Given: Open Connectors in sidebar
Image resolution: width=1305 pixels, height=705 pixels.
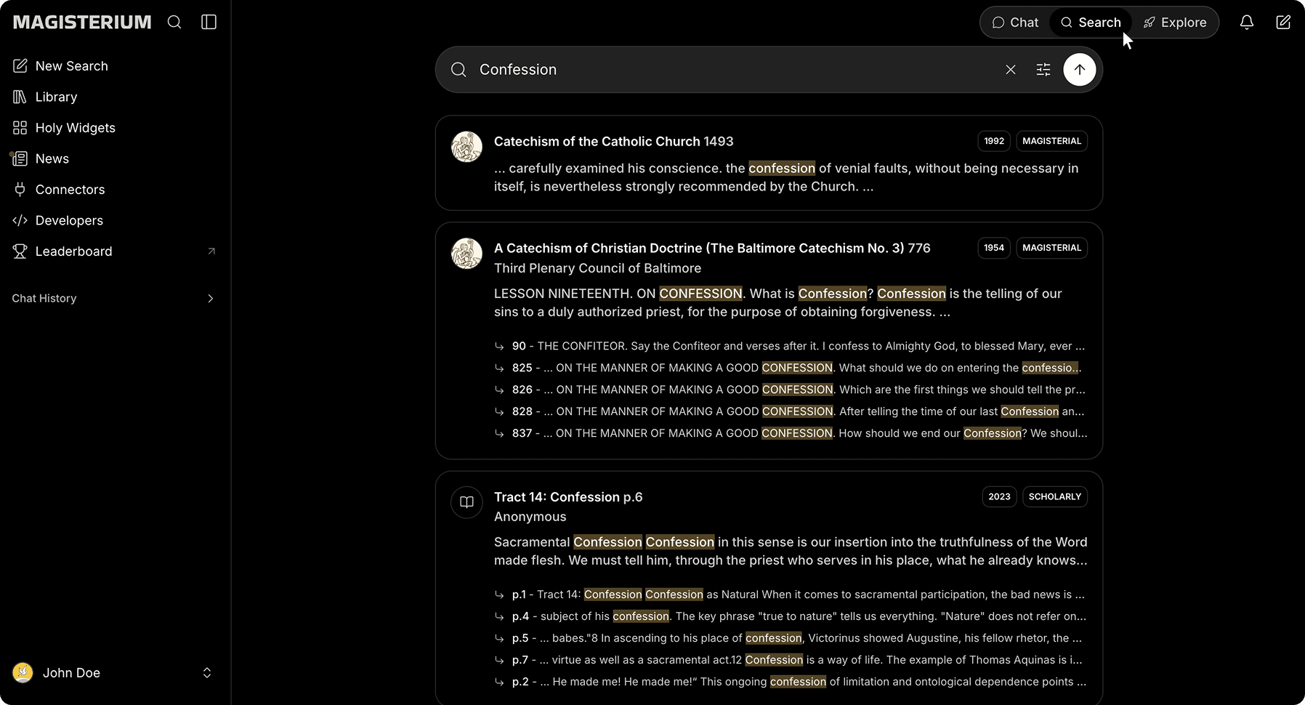Looking at the screenshot, I should click(70, 190).
